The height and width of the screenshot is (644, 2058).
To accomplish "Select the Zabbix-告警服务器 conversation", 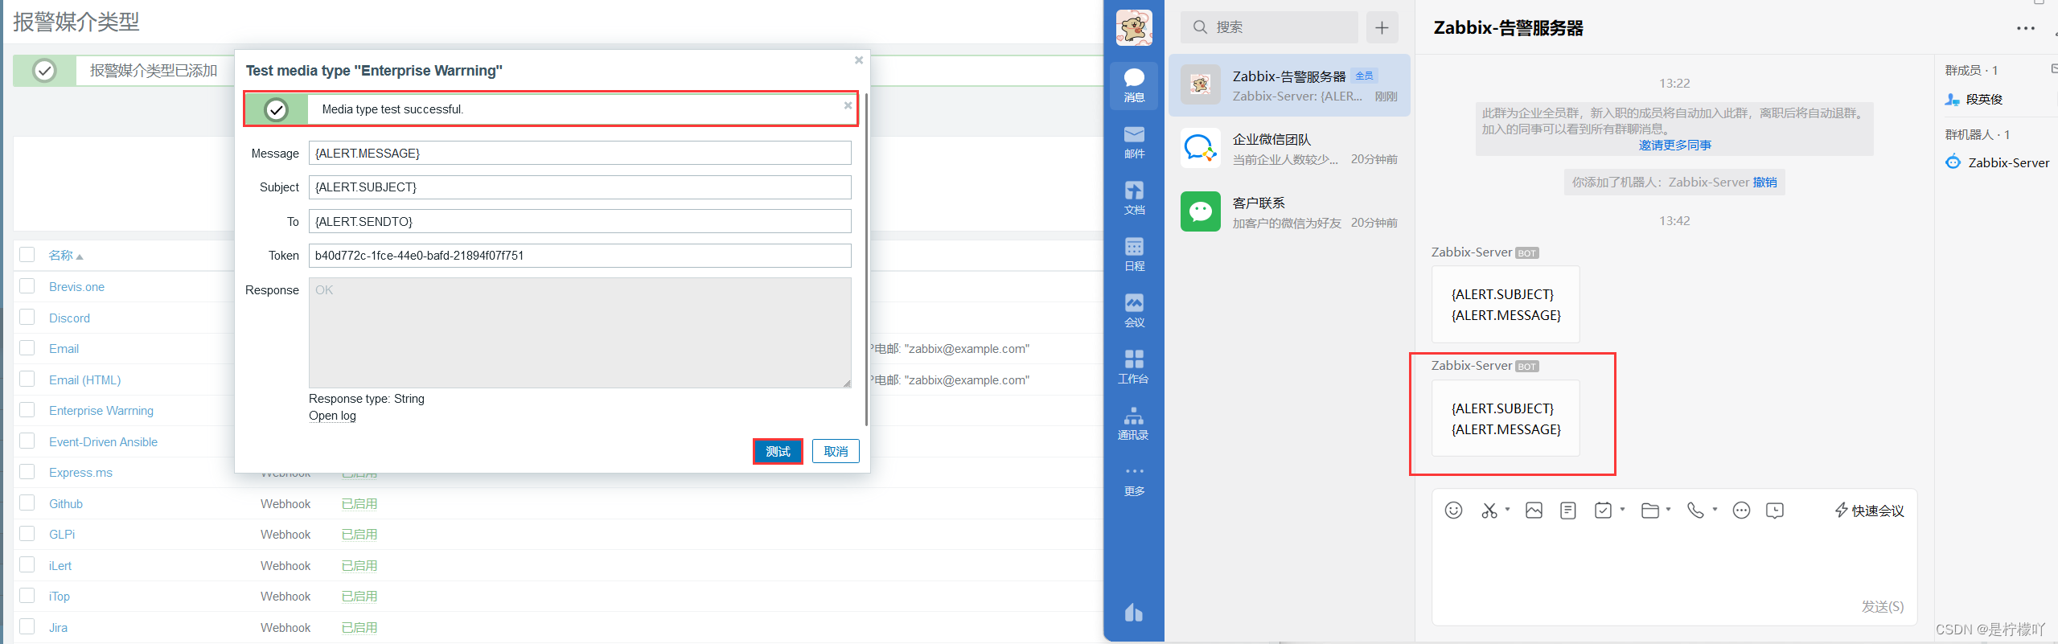I will click(1289, 85).
